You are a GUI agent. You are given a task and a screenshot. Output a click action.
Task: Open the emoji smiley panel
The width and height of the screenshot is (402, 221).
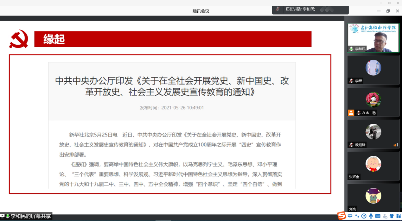(x=364, y=216)
